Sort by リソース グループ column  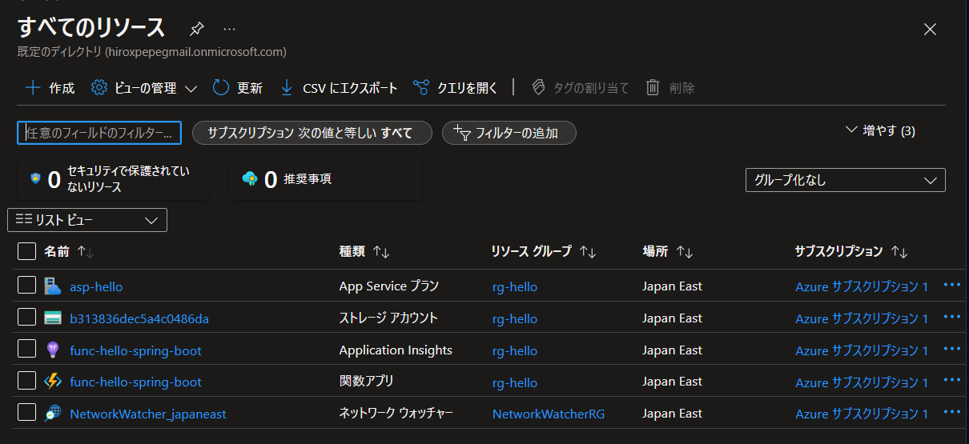pos(543,251)
